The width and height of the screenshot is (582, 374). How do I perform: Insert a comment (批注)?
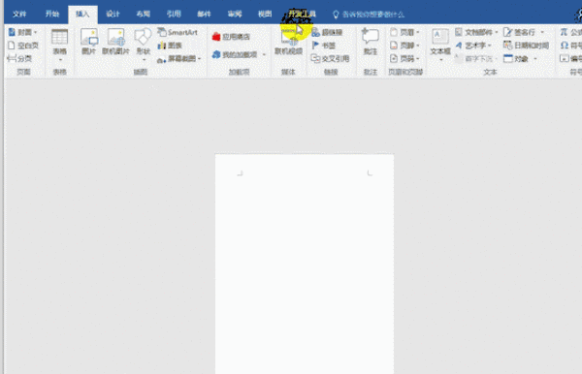point(371,42)
